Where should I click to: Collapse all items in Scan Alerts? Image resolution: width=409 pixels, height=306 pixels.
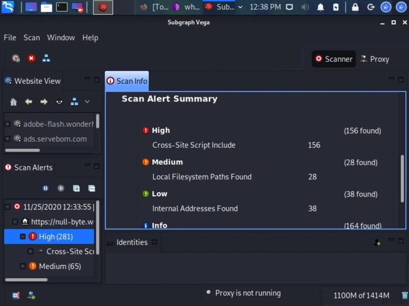pyautogui.click(x=92, y=188)
